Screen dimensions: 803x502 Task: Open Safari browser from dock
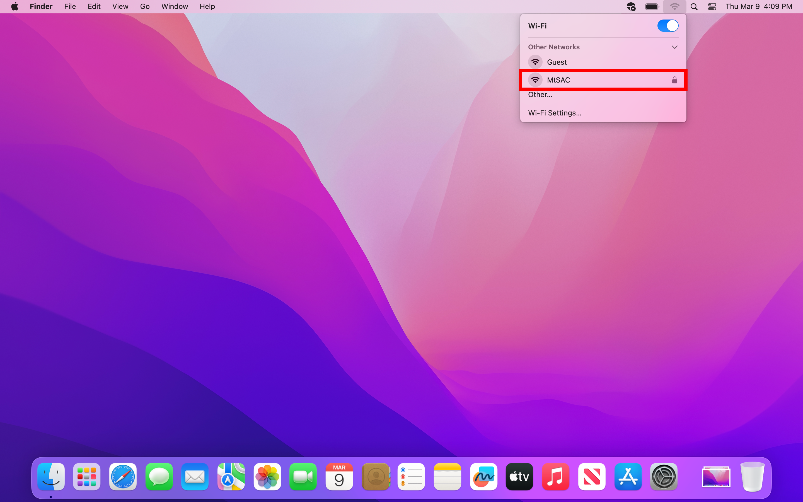pyautogui.click(x=123, y=477)
